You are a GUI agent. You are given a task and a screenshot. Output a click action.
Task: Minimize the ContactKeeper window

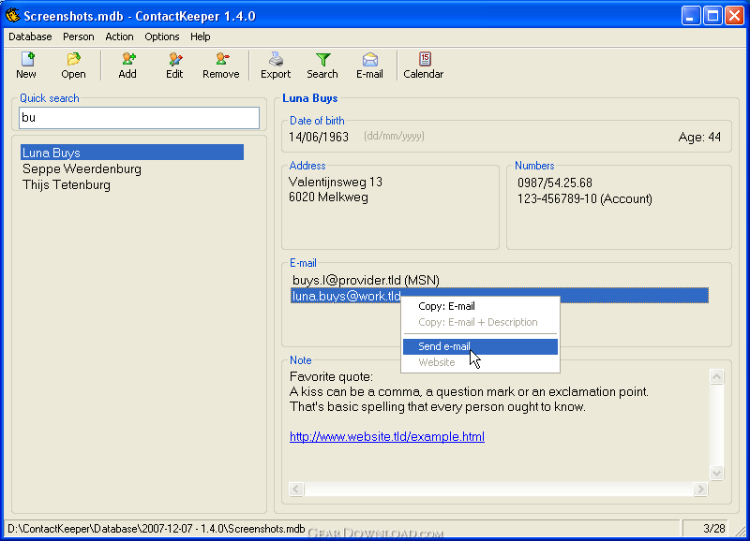pyautogui.click(x=691, y=16)
